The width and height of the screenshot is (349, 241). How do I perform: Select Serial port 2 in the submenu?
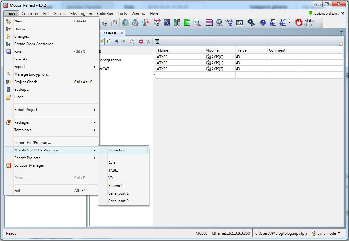point(123,201)
